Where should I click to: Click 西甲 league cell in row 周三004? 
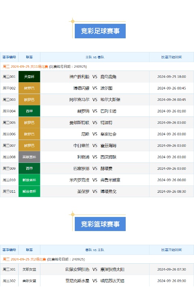(x=30, y=111)
